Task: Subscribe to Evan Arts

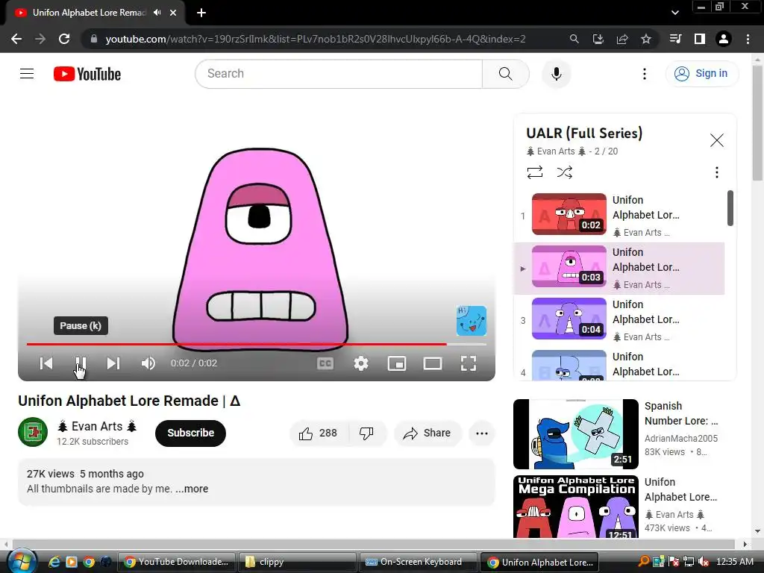Action: (190, 433)
